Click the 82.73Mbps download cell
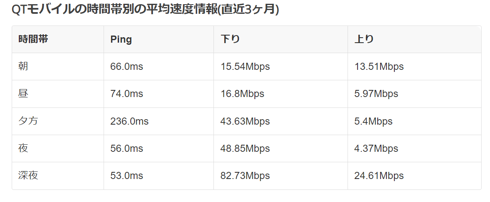Viewport: 490px width, 202px height. [x=245, y=176]
